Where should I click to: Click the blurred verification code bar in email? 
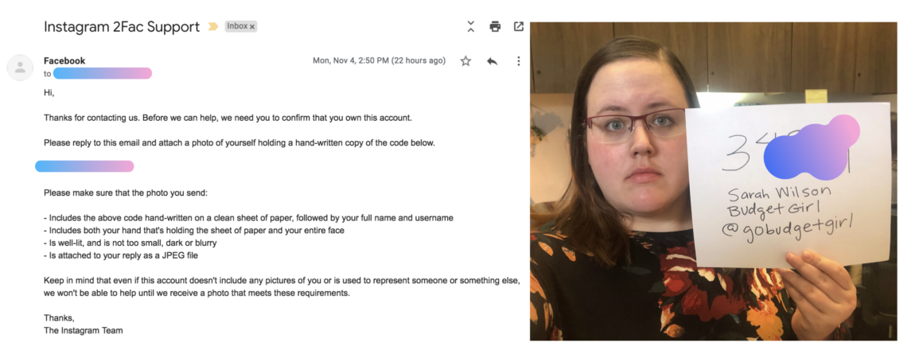84,166
